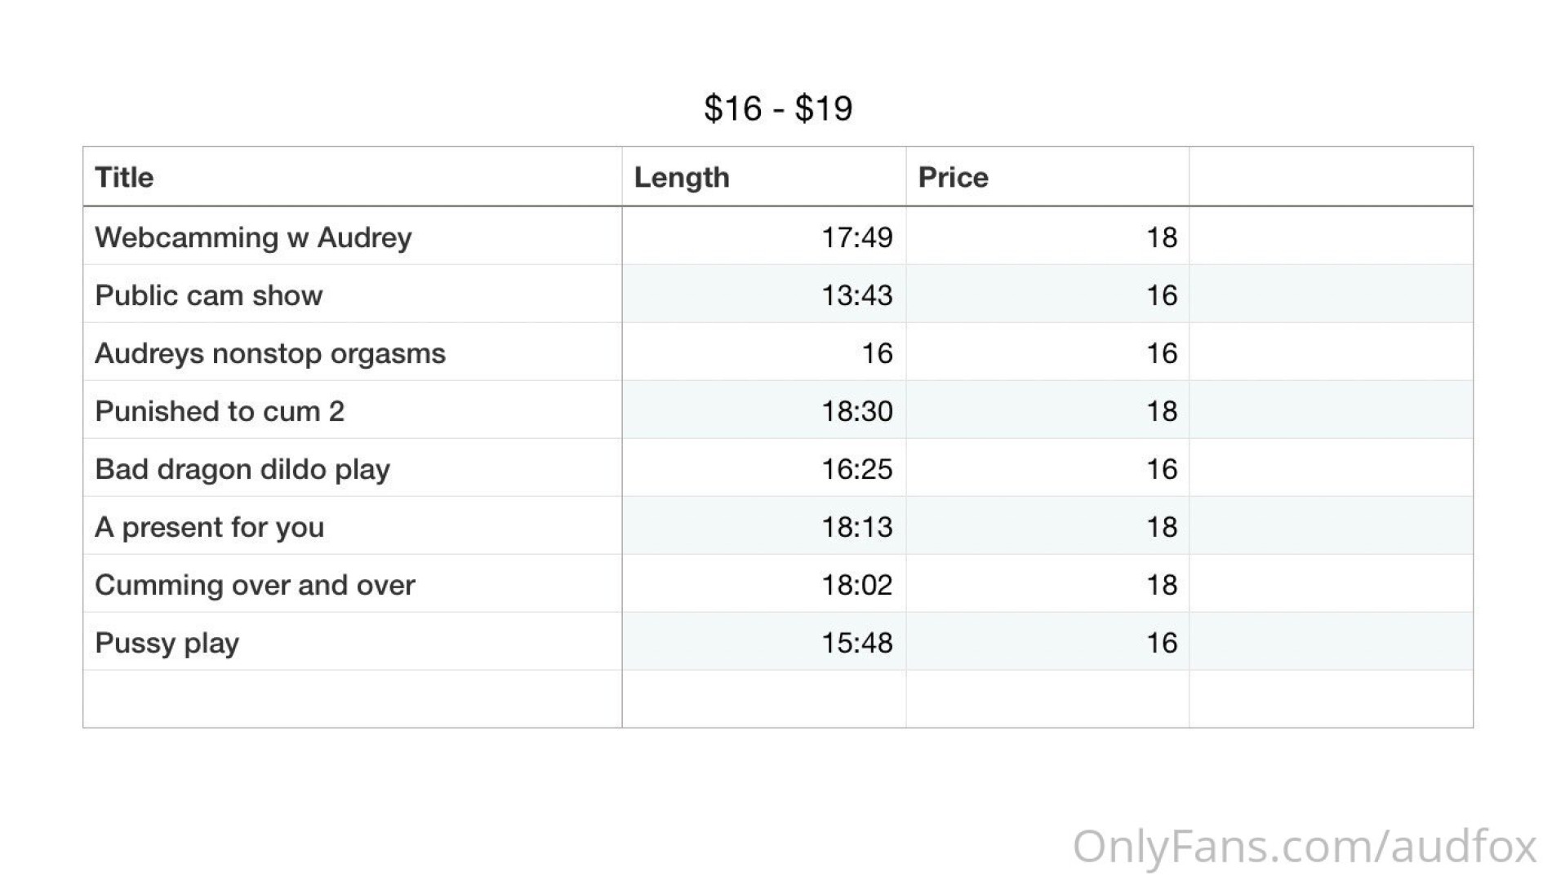Click the Price column header
The width and height of the screenshot is (1543, 881).
[953, 177]
